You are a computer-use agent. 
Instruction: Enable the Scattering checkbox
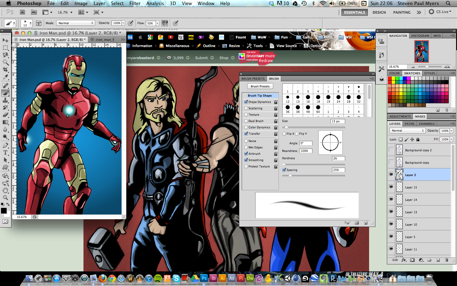246,108
